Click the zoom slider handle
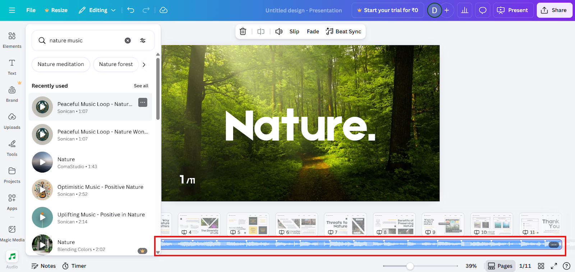 pyautogui.click(x=410, y=266)
